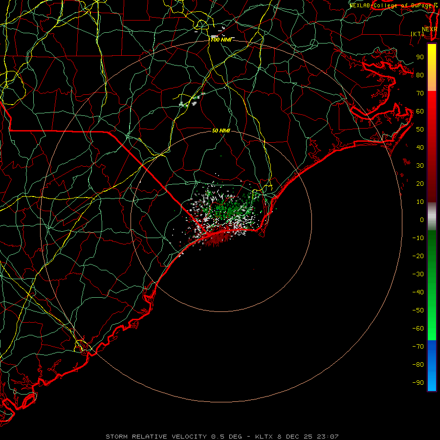440x440 pixels.
Task: Click the legend value 70
Action: [420, 93]
